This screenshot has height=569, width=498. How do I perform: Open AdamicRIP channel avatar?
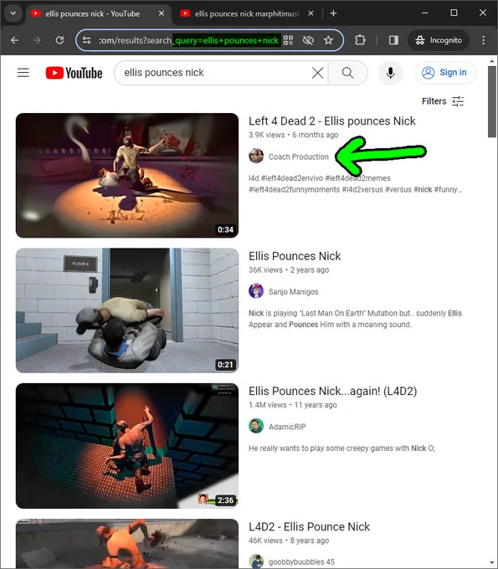coord(256,426)
